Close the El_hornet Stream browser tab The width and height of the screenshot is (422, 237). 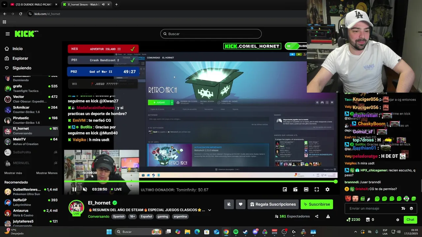coord(108,4)
